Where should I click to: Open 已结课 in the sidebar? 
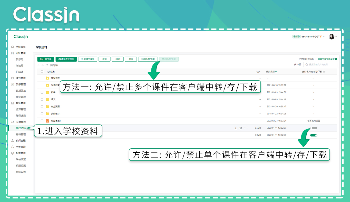pyautogui.click(x=20, y=72)
